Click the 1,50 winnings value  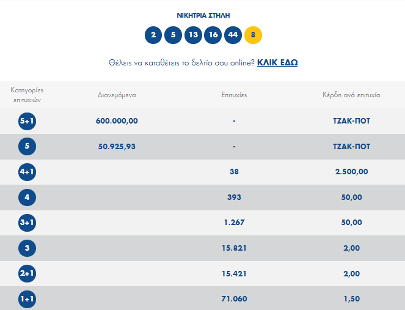pyautogui.click(x=351, y=299)
